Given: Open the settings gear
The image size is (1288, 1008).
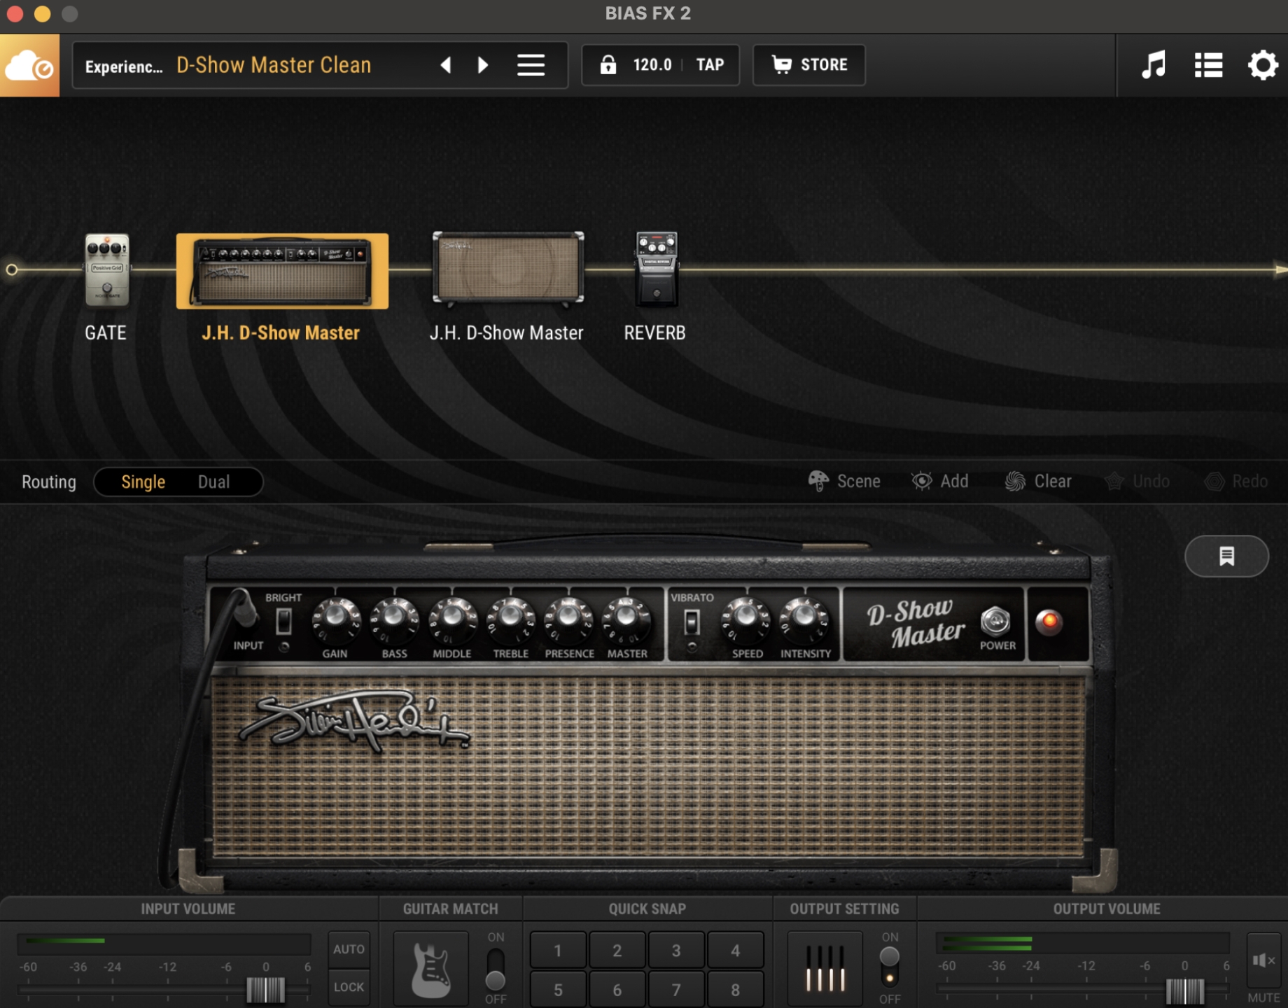Looking at the screenshot, I should [1263, 65].
